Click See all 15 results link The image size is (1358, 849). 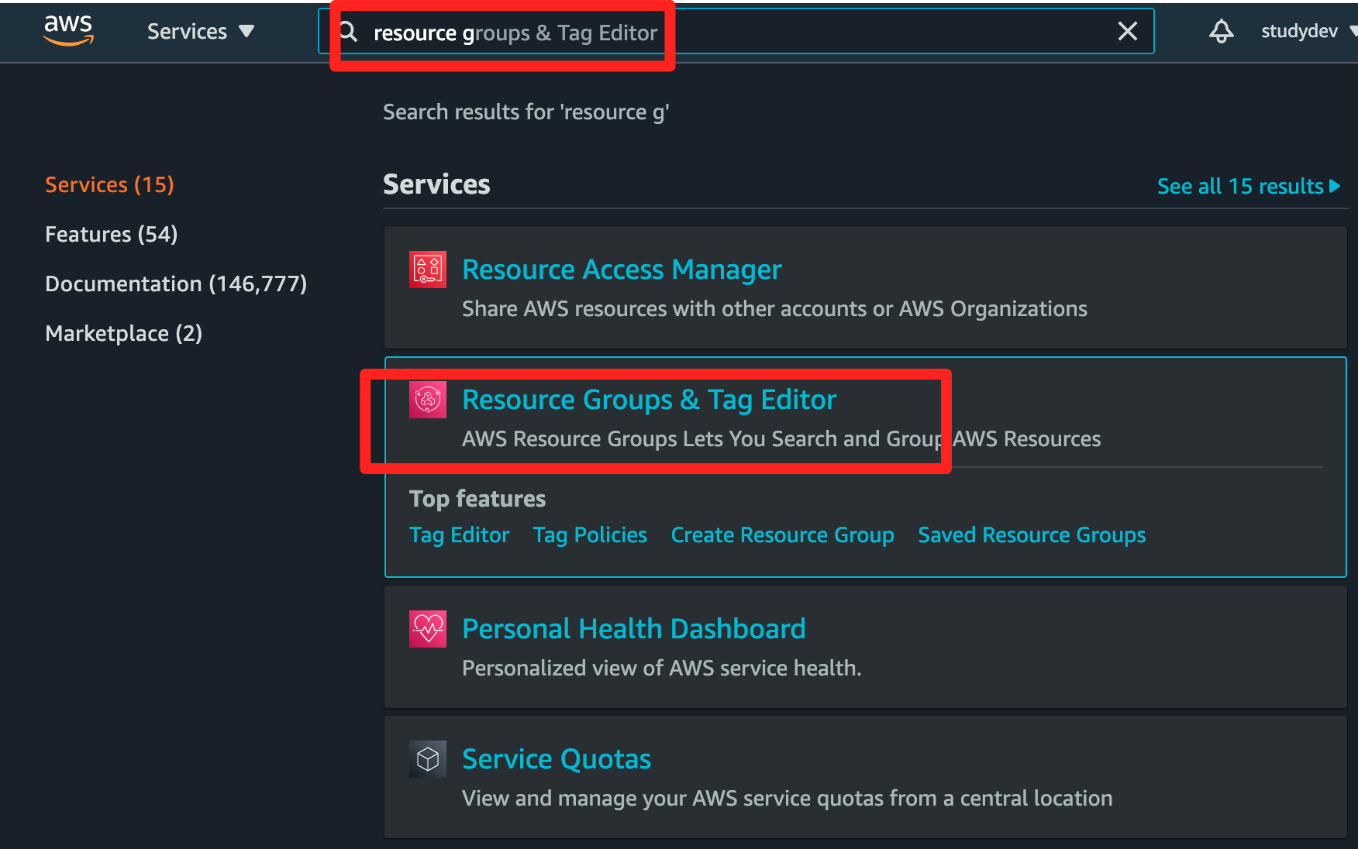pos(1248,186)
